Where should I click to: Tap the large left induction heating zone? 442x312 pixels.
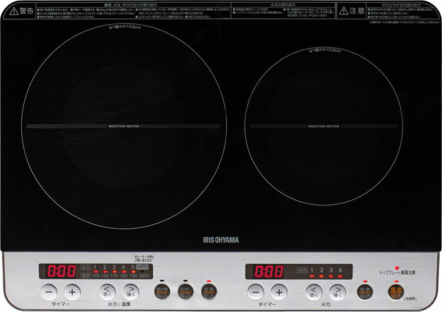pos(123,126)
